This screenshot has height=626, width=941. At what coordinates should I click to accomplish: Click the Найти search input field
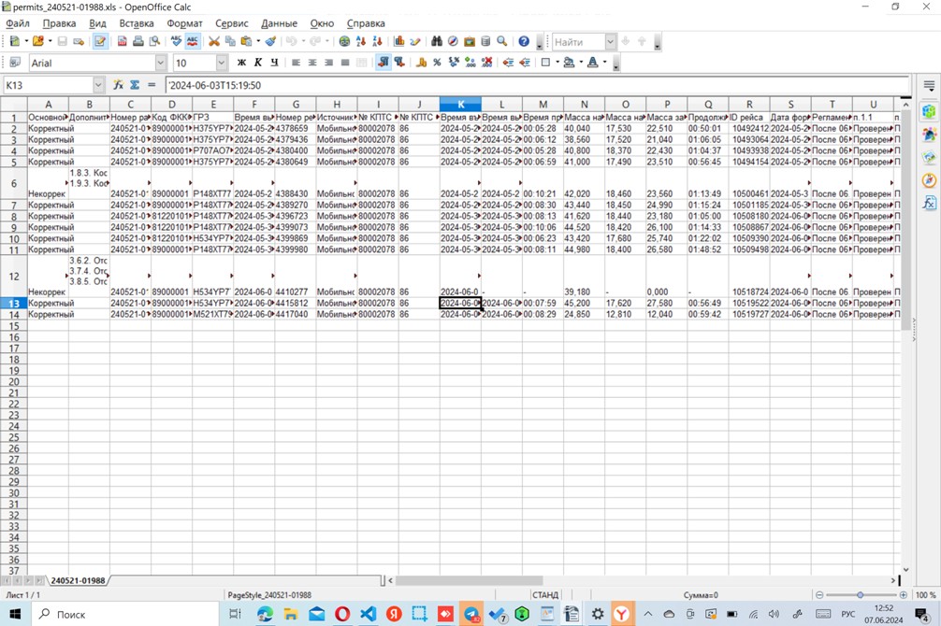tap(578, 42)
